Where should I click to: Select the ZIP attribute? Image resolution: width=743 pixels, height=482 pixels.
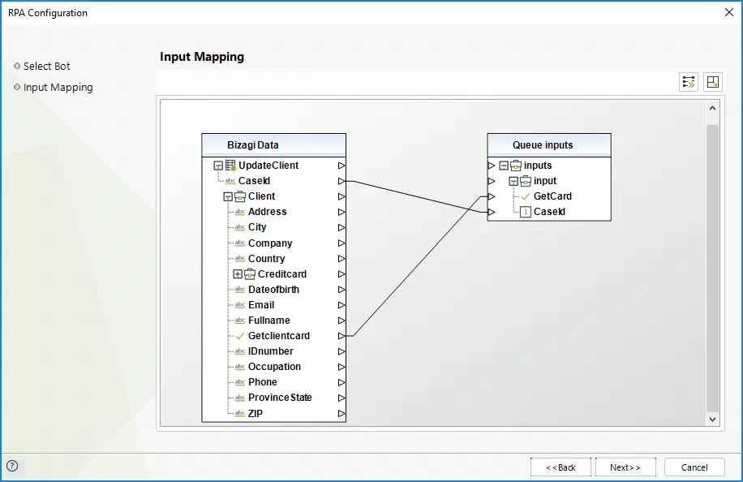(x=256, y=413)
